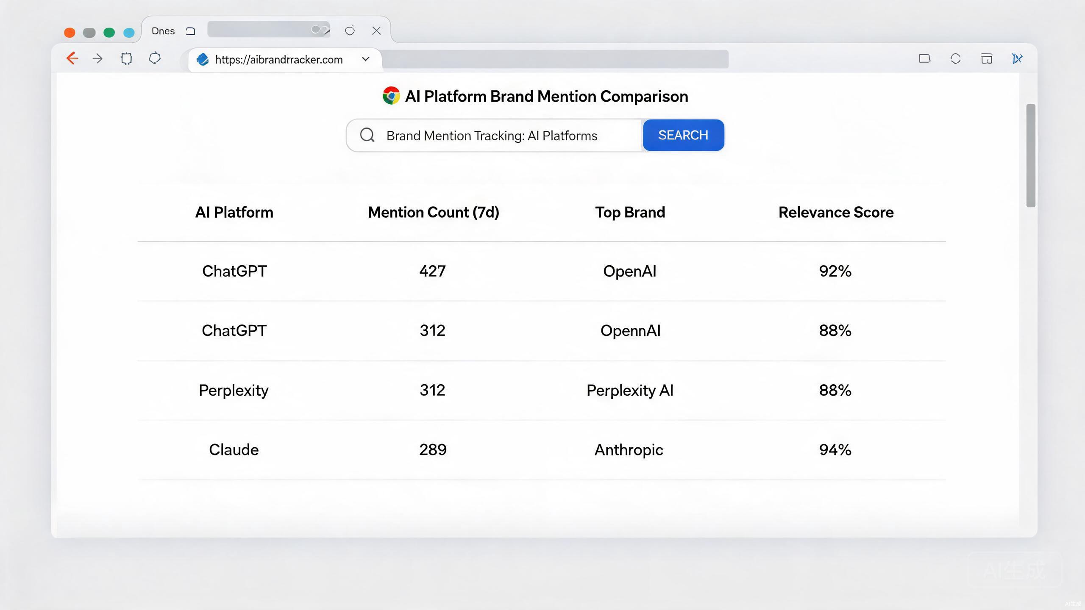Click 312 in the Perplexity row
The height and width of the screenshot is (610, 1085).
tap(432, 390)
